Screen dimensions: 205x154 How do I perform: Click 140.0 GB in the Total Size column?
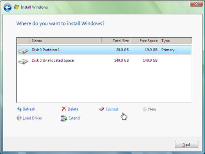coord(121,60)
